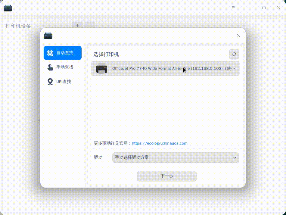Select the 自动查找 magnifier icon in sidebar

[x=51, y=52]
